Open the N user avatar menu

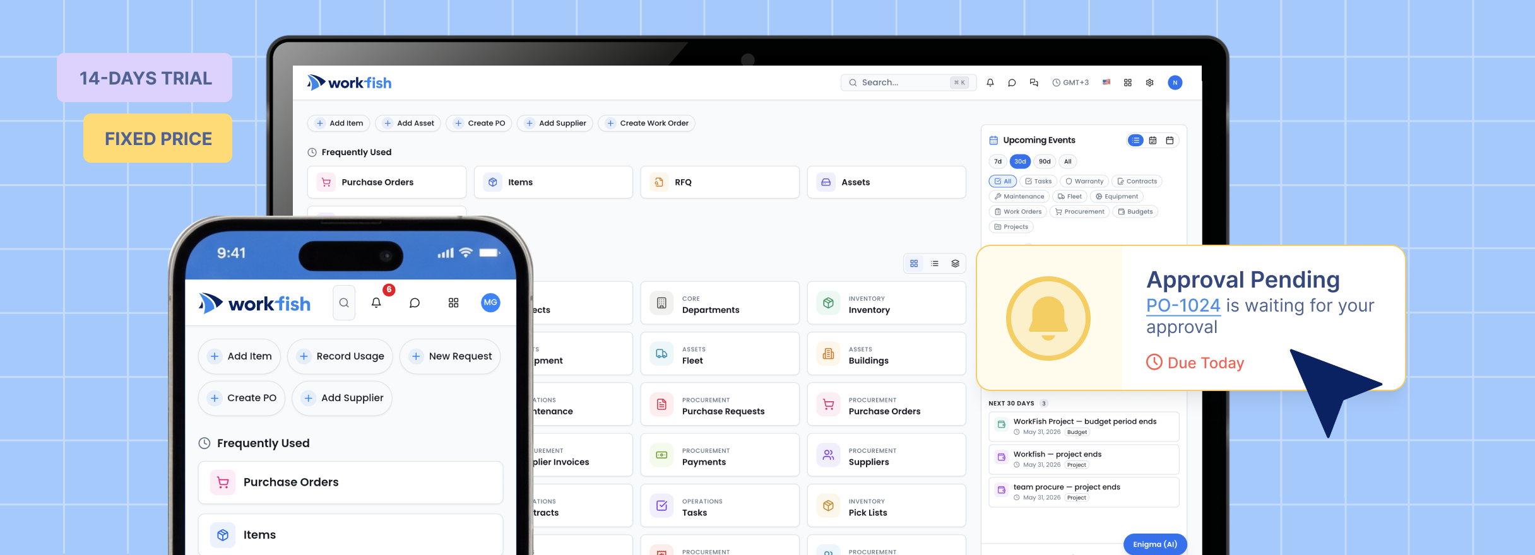[x=1175, y=83]
